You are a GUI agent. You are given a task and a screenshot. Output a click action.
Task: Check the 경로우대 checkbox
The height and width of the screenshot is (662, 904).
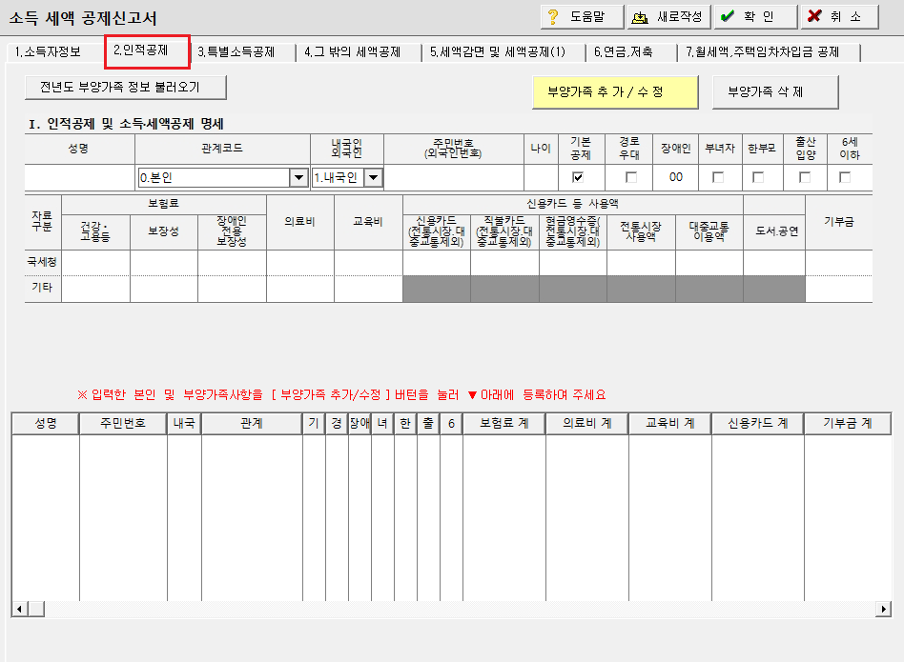tap(631, 177)
